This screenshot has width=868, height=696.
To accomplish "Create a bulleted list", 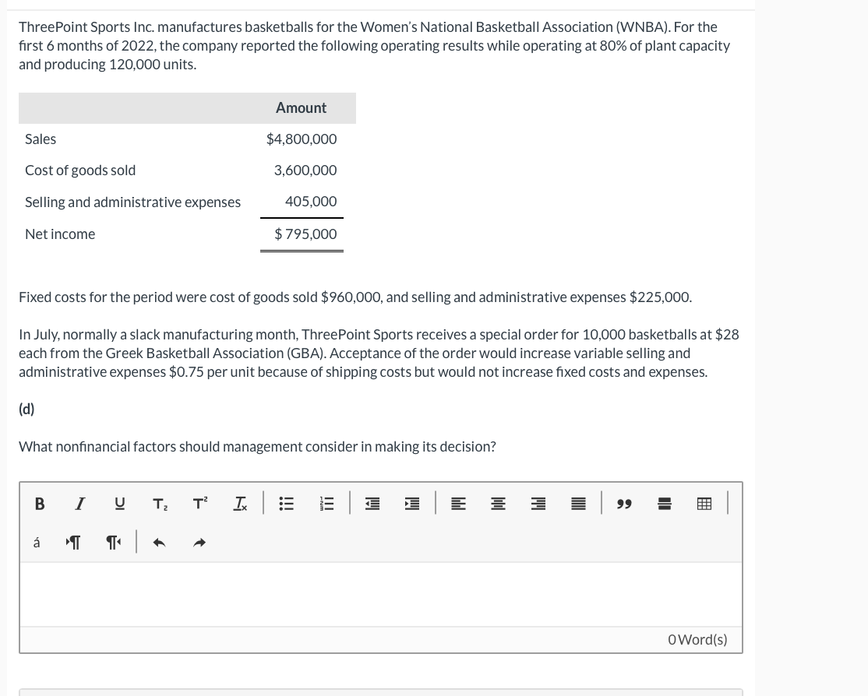I will tap(286, 504).
